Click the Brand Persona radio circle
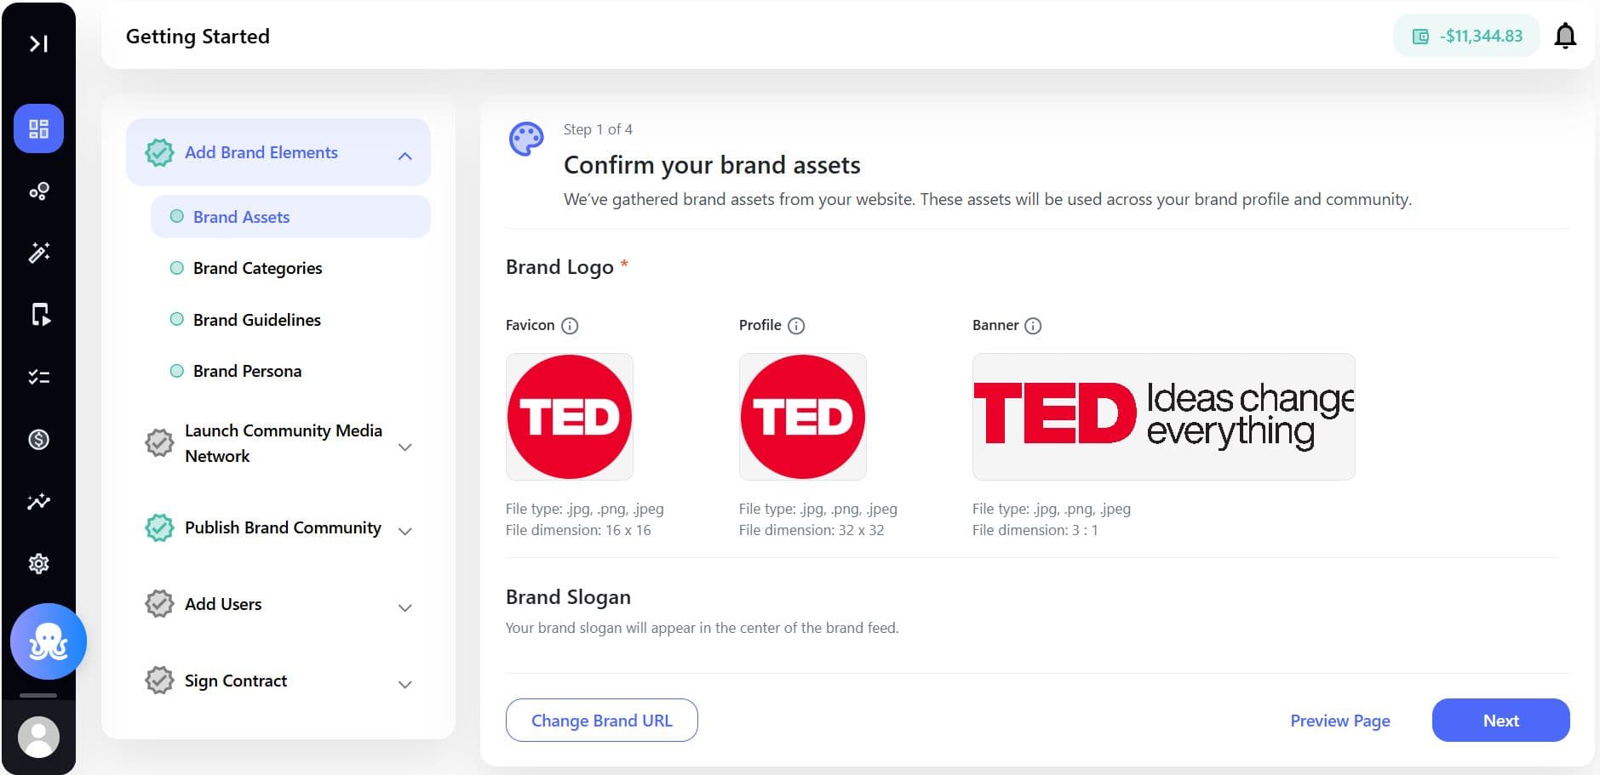Viewport: 1600px width, 775px height. pos(177,371)
